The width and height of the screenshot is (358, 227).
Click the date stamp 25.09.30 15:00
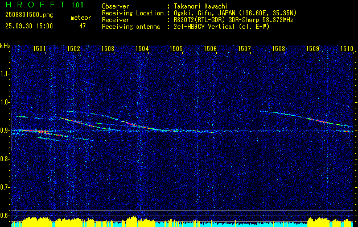[29, 26]
